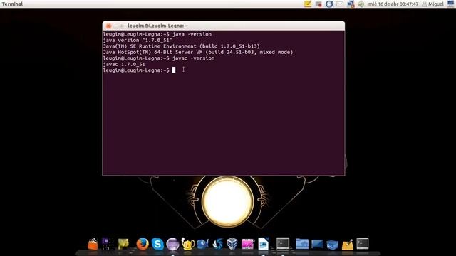Open the mail envelope indicator
Viewport: 456px width, 256px height.
340,4
